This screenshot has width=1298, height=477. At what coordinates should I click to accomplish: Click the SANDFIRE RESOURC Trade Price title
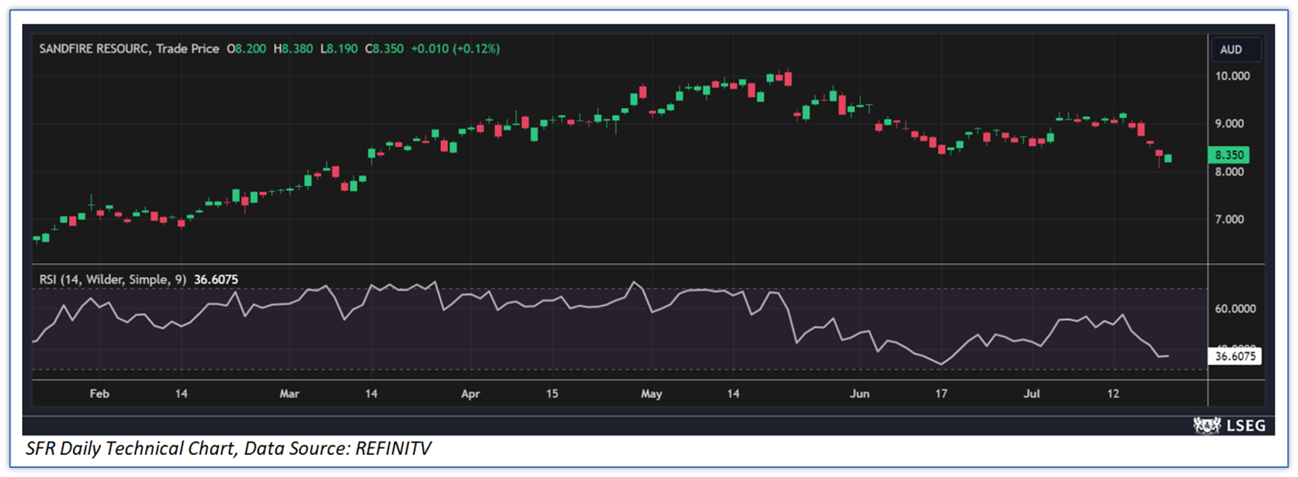point(129,49)
